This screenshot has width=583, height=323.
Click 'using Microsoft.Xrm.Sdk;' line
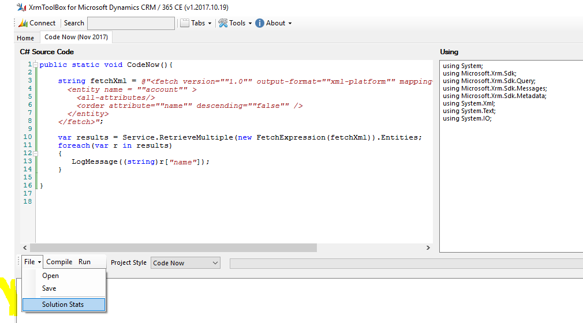point(479,73)
